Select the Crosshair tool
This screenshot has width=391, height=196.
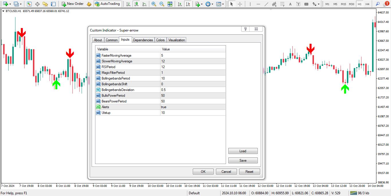point(240,4)
